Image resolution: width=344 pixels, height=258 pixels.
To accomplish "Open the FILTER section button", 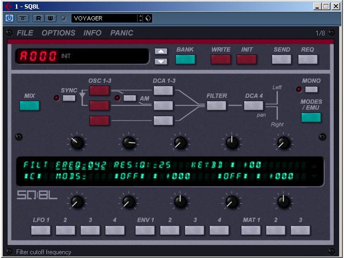I will pos(217,105).
